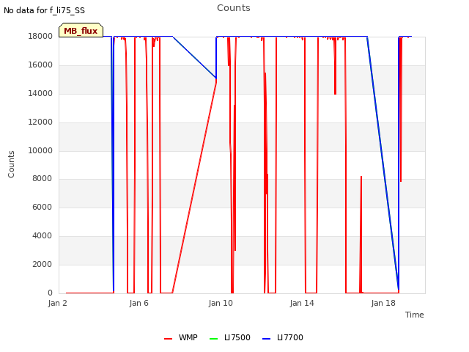Click the Jan 10 x-axis label
469x352 pixels.
tap(221, 303)
